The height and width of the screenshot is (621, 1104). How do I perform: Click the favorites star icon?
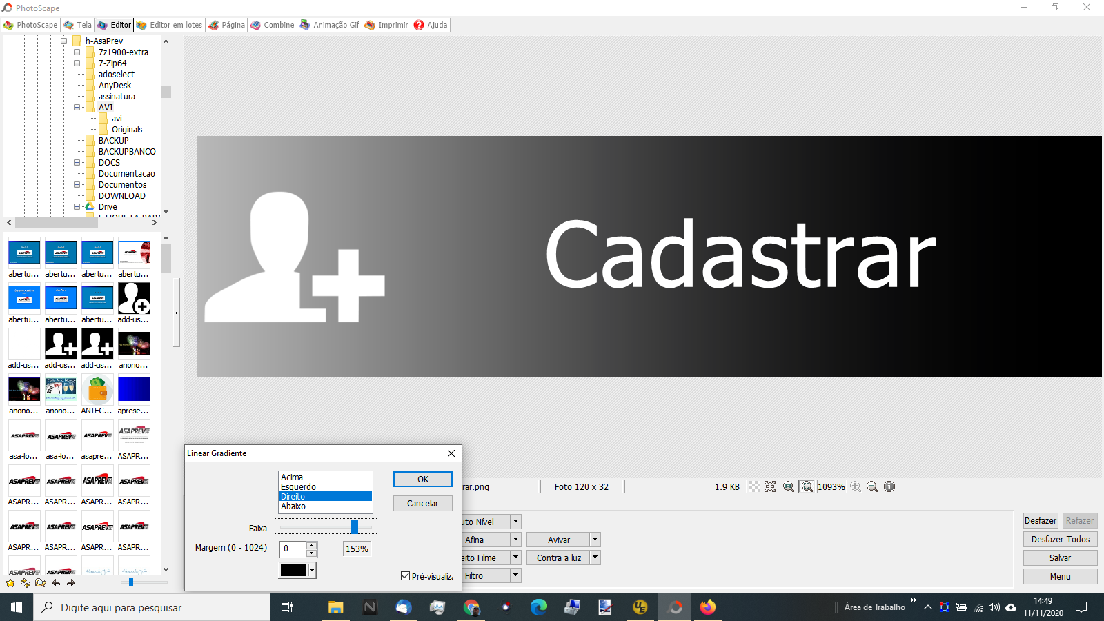tap(10, 583)
